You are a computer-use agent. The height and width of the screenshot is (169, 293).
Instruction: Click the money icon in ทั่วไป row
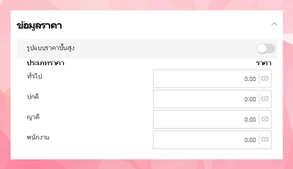click(x=265, y=78)
